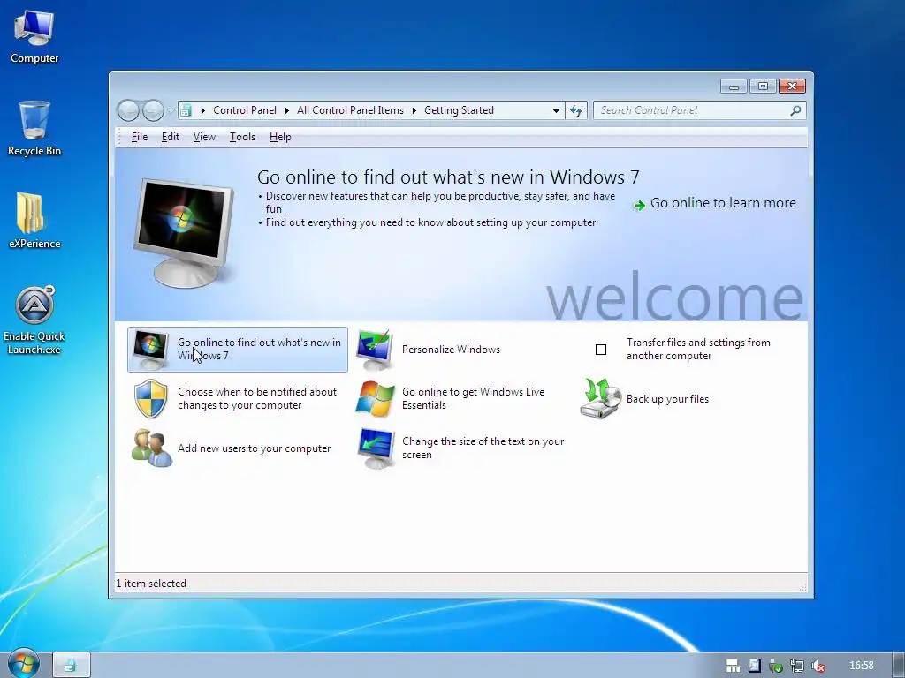
Task: Open the address bar history dropdown
Action: tap(556, 110)
